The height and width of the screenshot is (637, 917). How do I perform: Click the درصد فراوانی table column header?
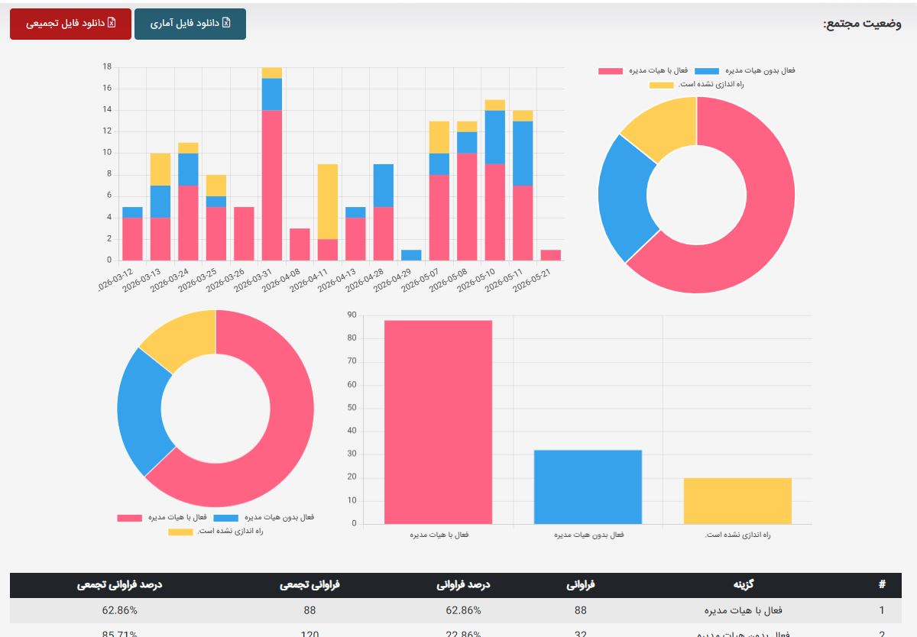463,585
